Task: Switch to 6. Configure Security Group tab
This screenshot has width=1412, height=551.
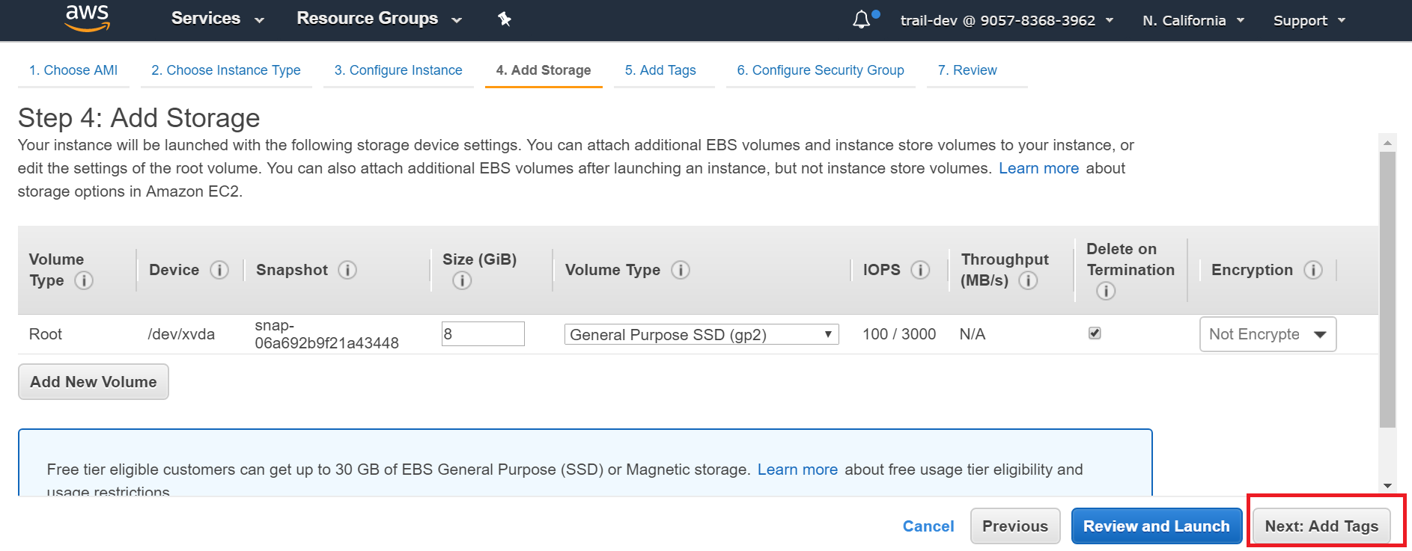Action: point(821,70)
